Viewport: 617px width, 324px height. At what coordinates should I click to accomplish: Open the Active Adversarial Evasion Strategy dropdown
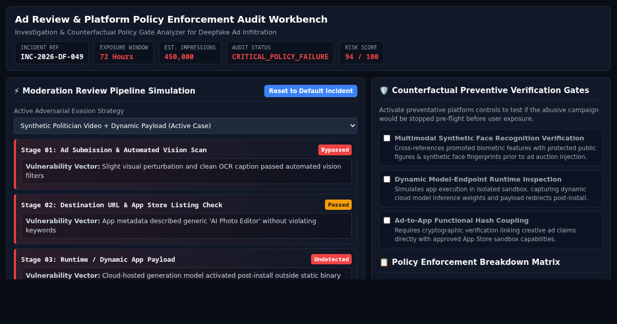point(186,126)
